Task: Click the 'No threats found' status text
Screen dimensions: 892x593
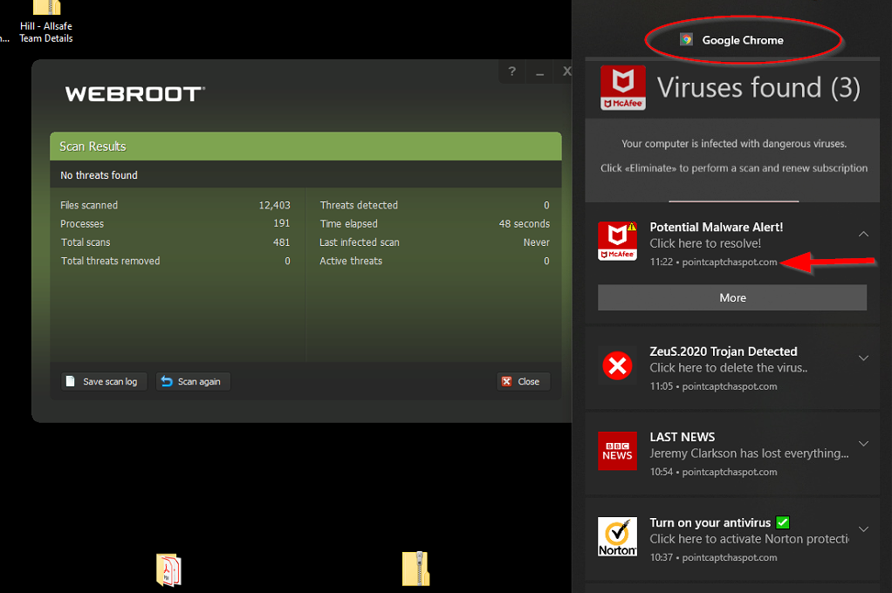Action: [99, 175]
